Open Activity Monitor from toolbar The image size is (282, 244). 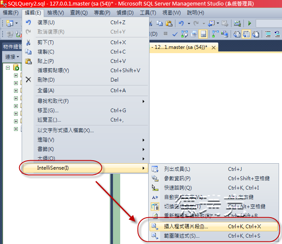click(237, 23)
